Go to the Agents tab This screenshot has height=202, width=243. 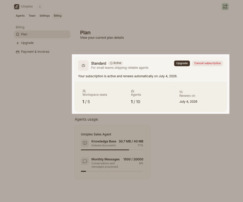click(20, 16)
